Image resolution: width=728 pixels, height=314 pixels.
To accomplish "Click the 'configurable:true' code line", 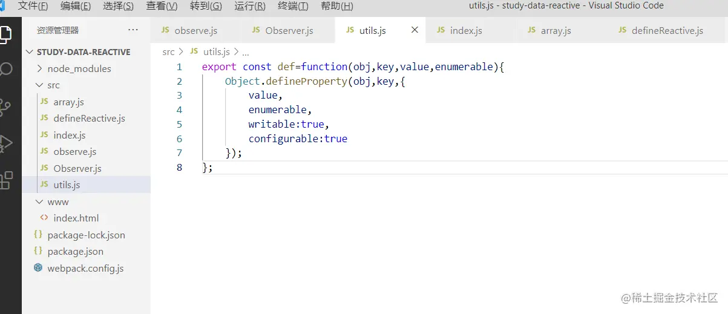I will pyautogui.click(x=298, y=139).
